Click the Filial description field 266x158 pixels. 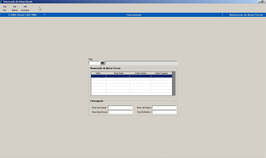tap(141, 63)
